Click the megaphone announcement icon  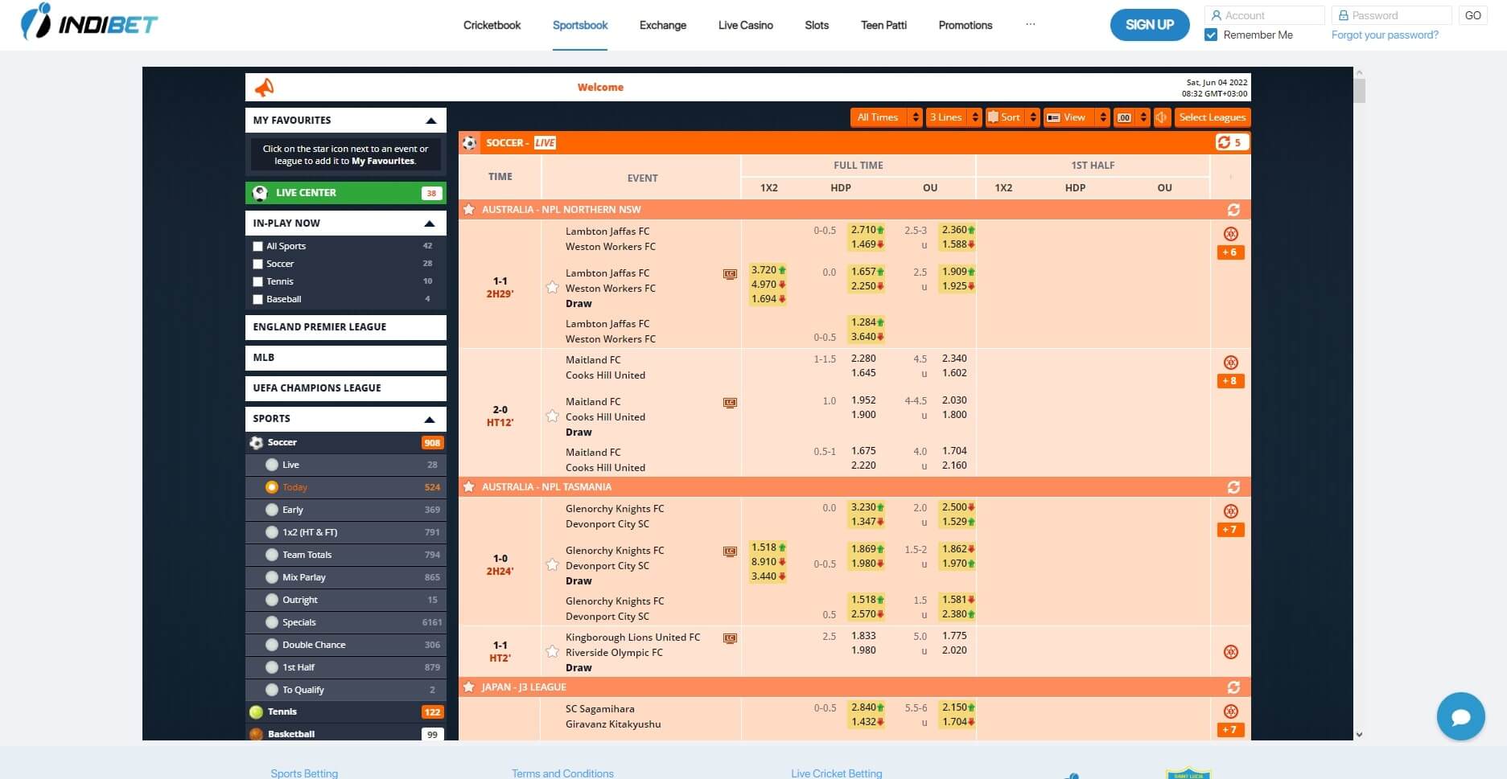click(x=265, y=87)
